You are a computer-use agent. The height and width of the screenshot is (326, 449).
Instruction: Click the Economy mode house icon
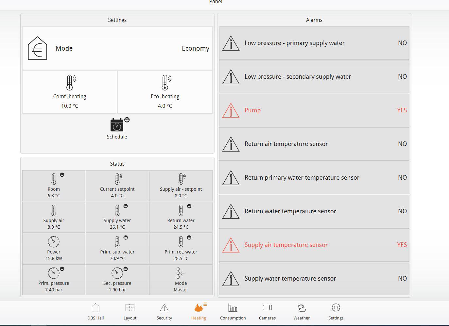[x=37, y=48]
